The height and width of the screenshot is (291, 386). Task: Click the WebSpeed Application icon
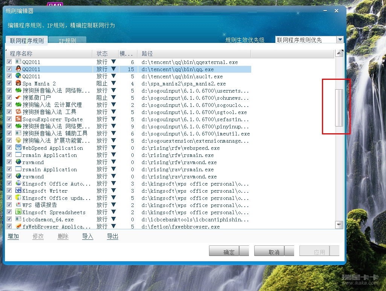point(18,147)
